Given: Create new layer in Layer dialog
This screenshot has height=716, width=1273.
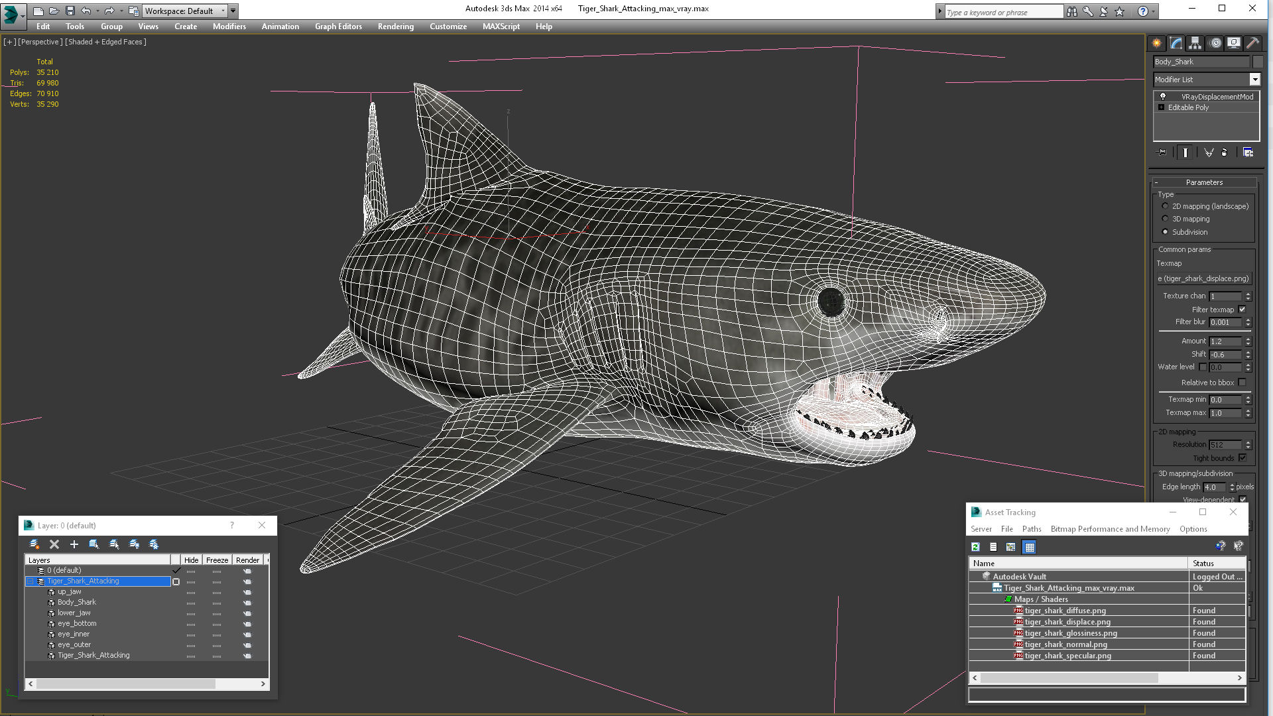Looking at the screenshot, I should (34, 544).
